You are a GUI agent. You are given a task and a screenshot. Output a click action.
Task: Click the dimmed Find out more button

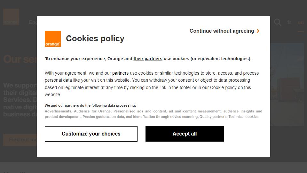20,140
